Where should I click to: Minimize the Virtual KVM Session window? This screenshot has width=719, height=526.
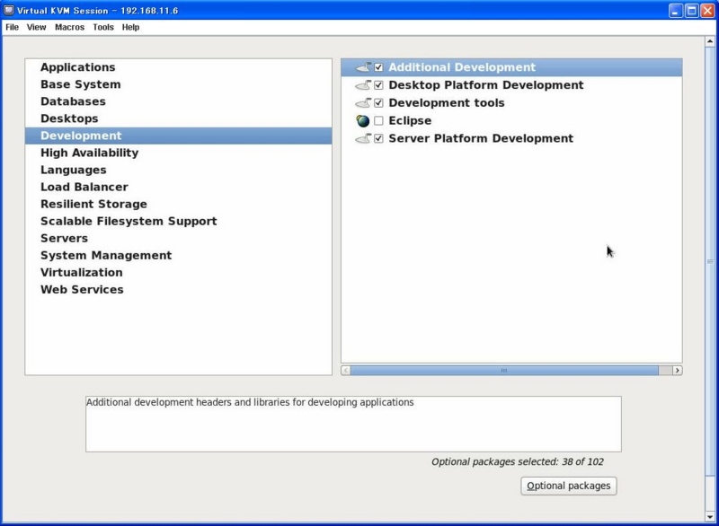tap(675, 11)
